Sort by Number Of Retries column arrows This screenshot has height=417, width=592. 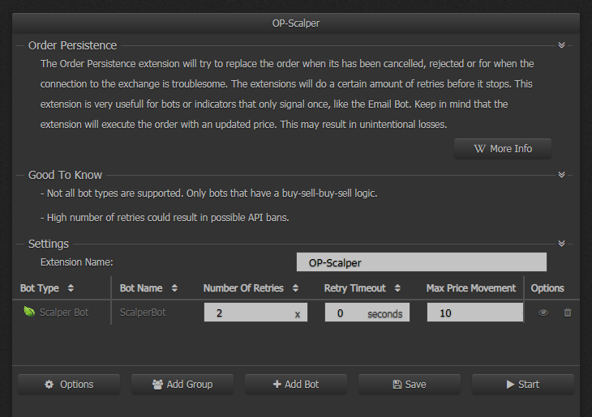[296, 288]
